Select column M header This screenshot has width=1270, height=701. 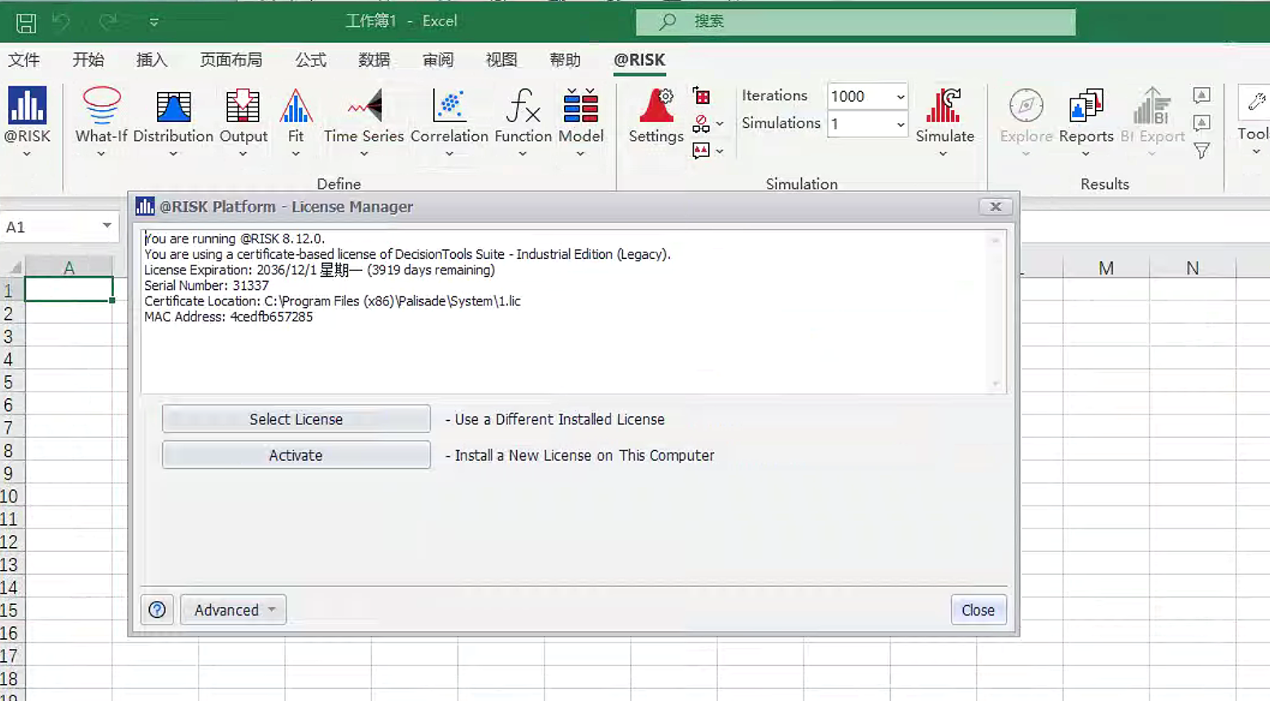(1106, 268)
